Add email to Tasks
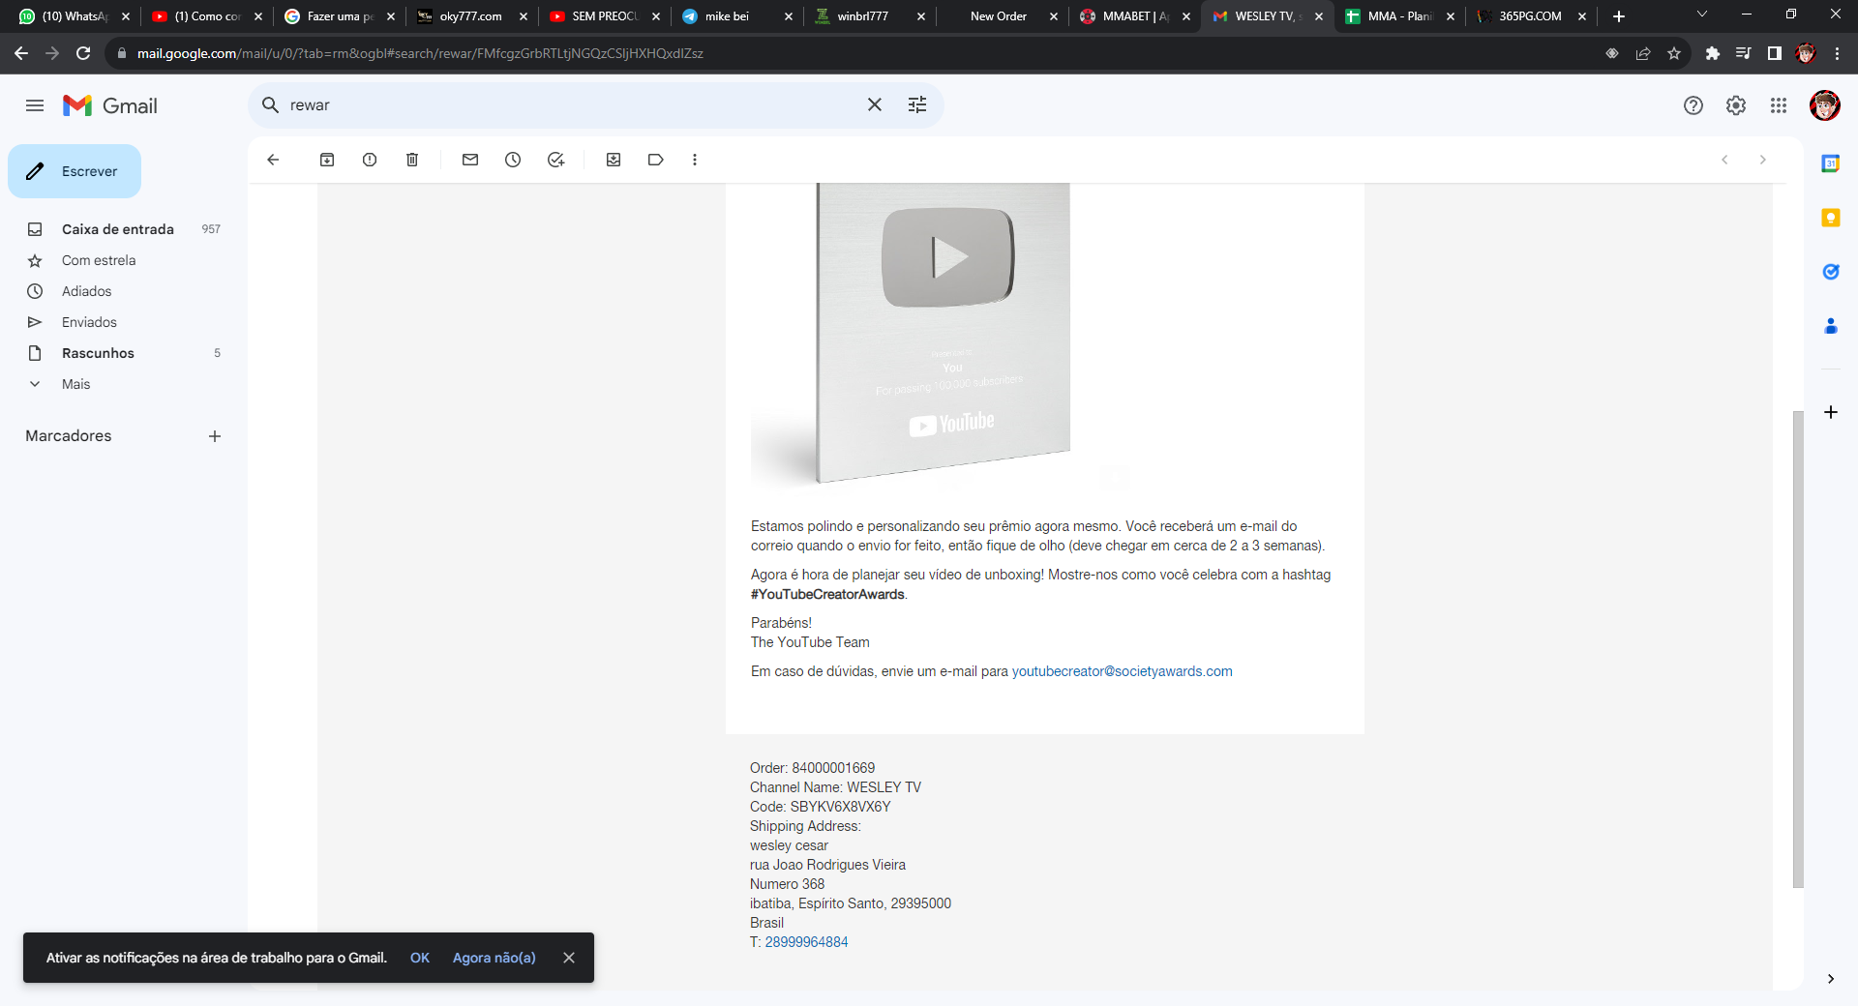 (x=555, y=160)
